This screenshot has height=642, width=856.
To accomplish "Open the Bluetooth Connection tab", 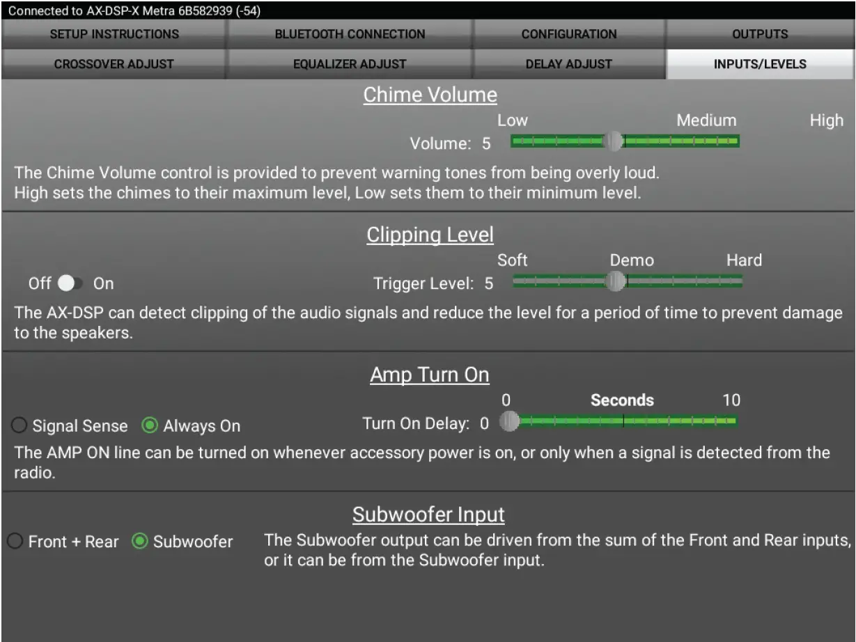I will (350, 33).
